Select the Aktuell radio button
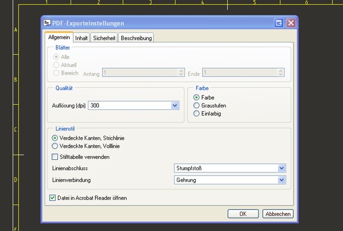The image size is (343, 231). [x=56, y=65]
